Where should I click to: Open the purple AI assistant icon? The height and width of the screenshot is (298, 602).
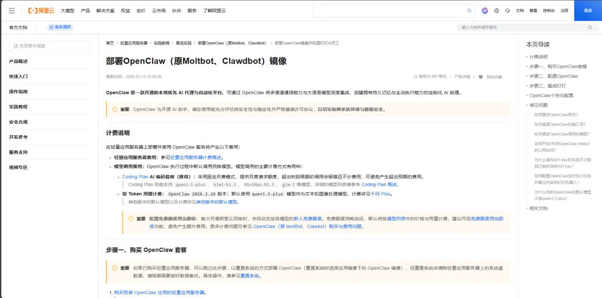485,11
